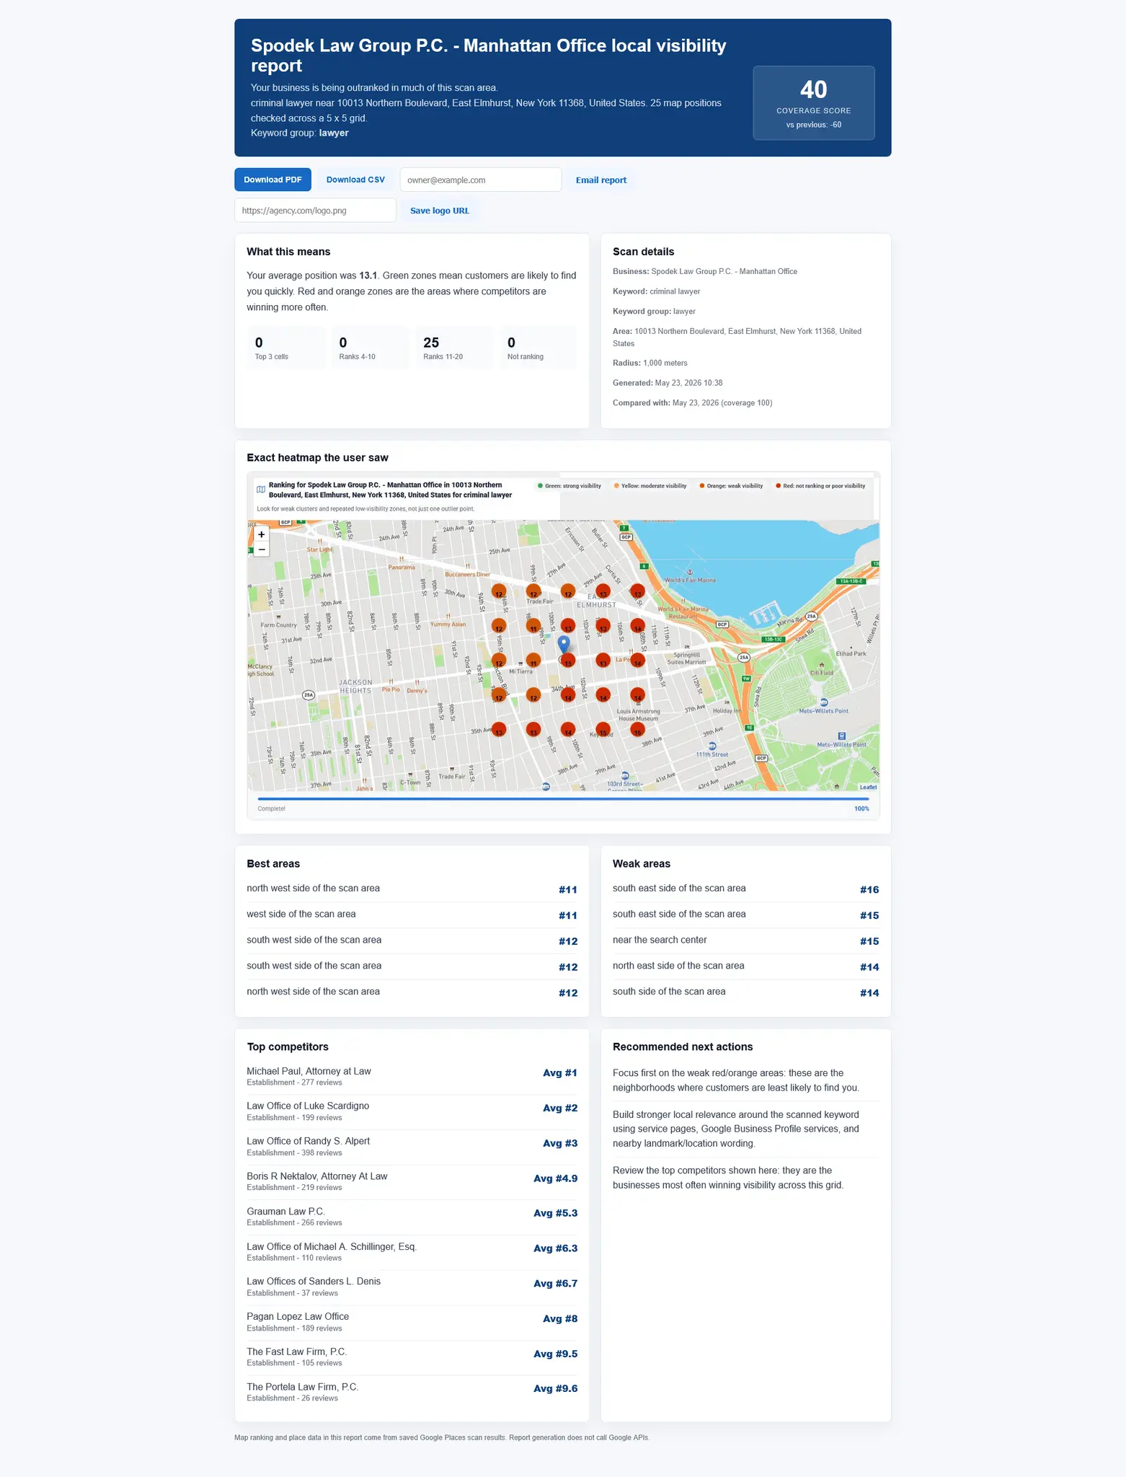The image size is (1126, 1477).
Task: Click the Citi Field stadium map icon
Action: point(821,664)
